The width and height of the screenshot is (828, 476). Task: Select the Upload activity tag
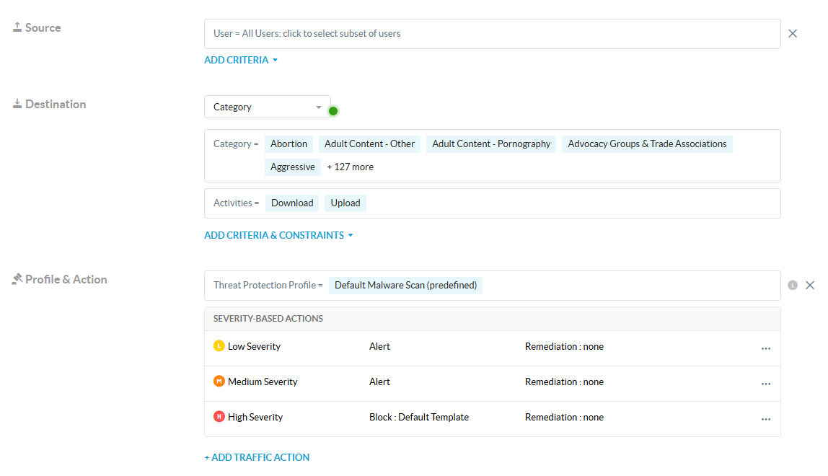coord(345,203)
